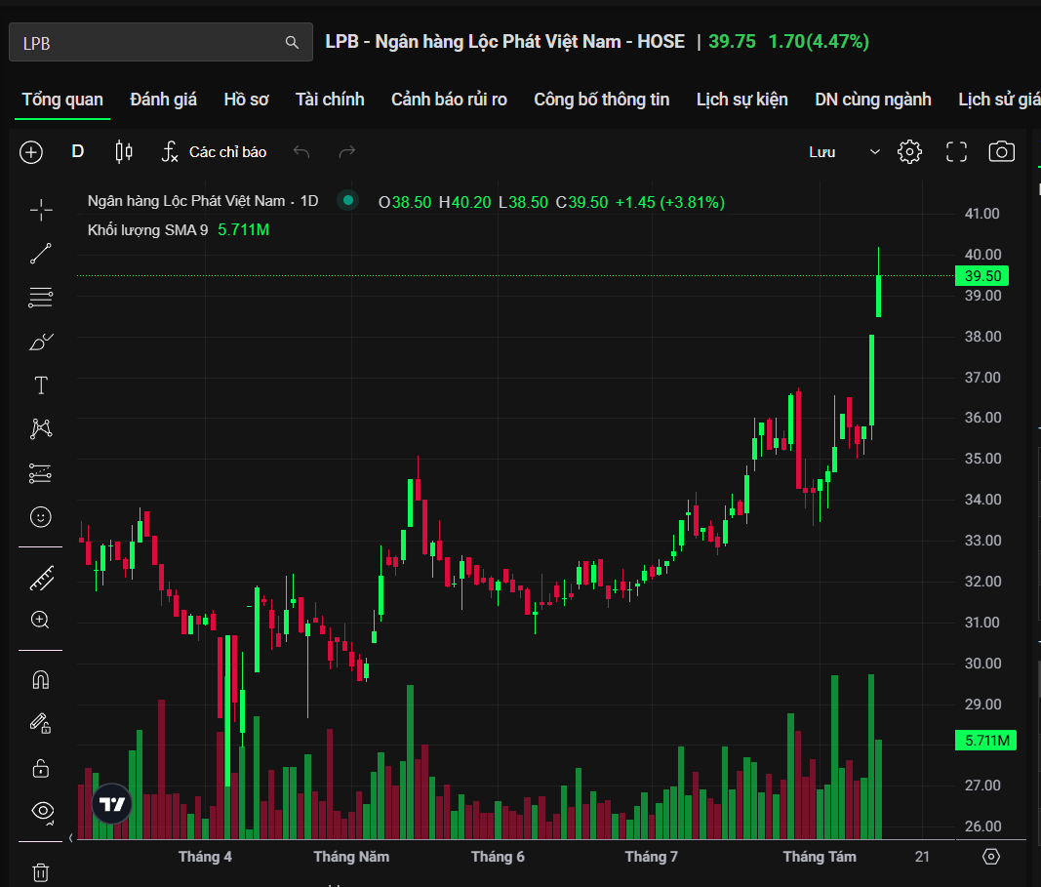The width and height of the screenshot is (1041, 887).
Task: Click the Tháng Năm time axis label
Action: [351, 857]
